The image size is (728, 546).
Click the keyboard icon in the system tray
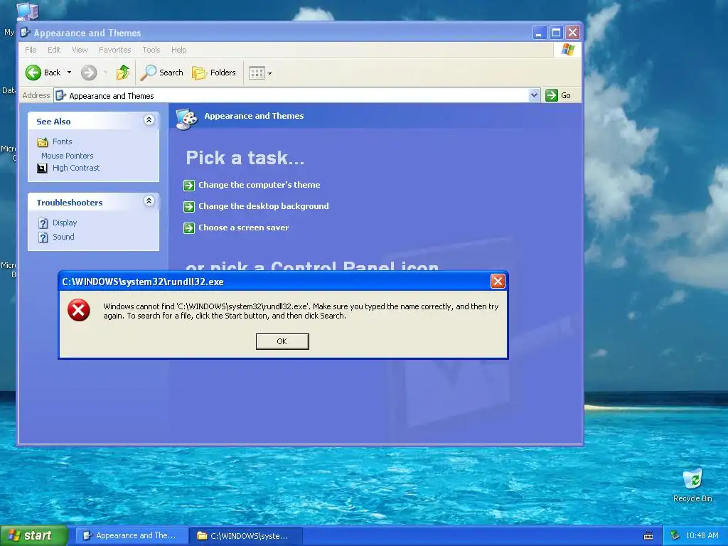click(x=648, y=536)
